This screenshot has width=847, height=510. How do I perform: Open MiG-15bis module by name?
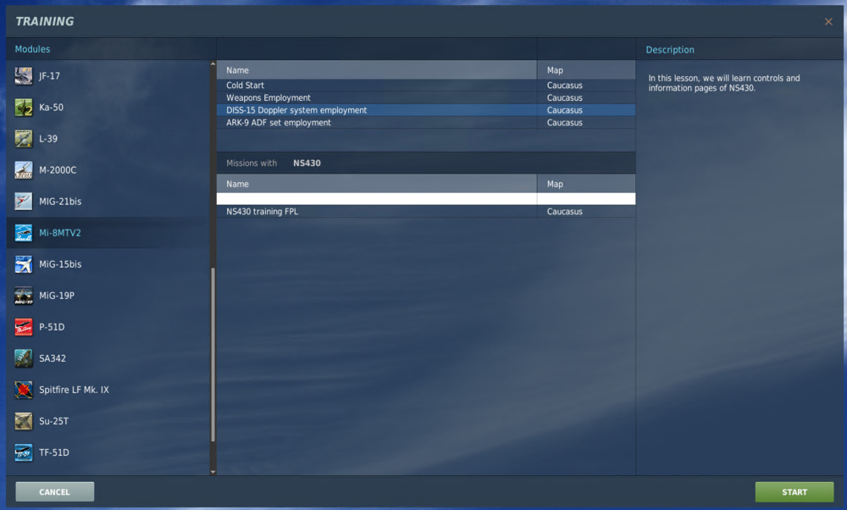tap(60, 264)
